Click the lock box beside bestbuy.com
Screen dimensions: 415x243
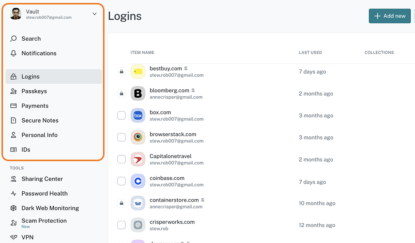(122, 71)
